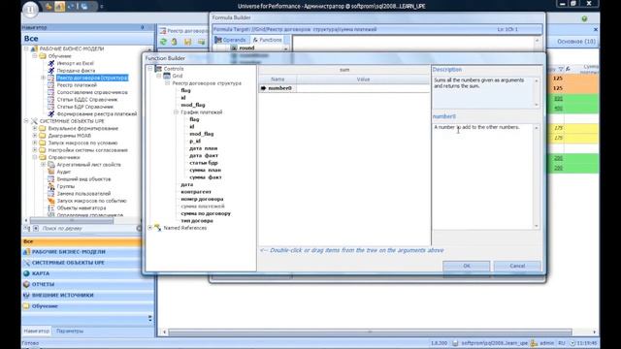This screenshot has width=621, height=349.
Task: Click the tools icon of СИСТЕМНЫЕ ОБЪЕКТЫ UPE node
Action: pyautogui.click(x=35, y=121)
